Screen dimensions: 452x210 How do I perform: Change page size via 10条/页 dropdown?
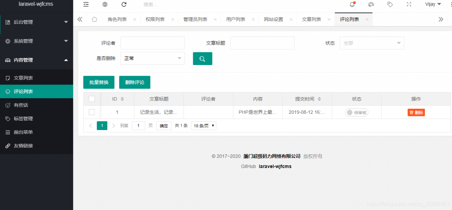pyautogui.click(x=203, y=126)
